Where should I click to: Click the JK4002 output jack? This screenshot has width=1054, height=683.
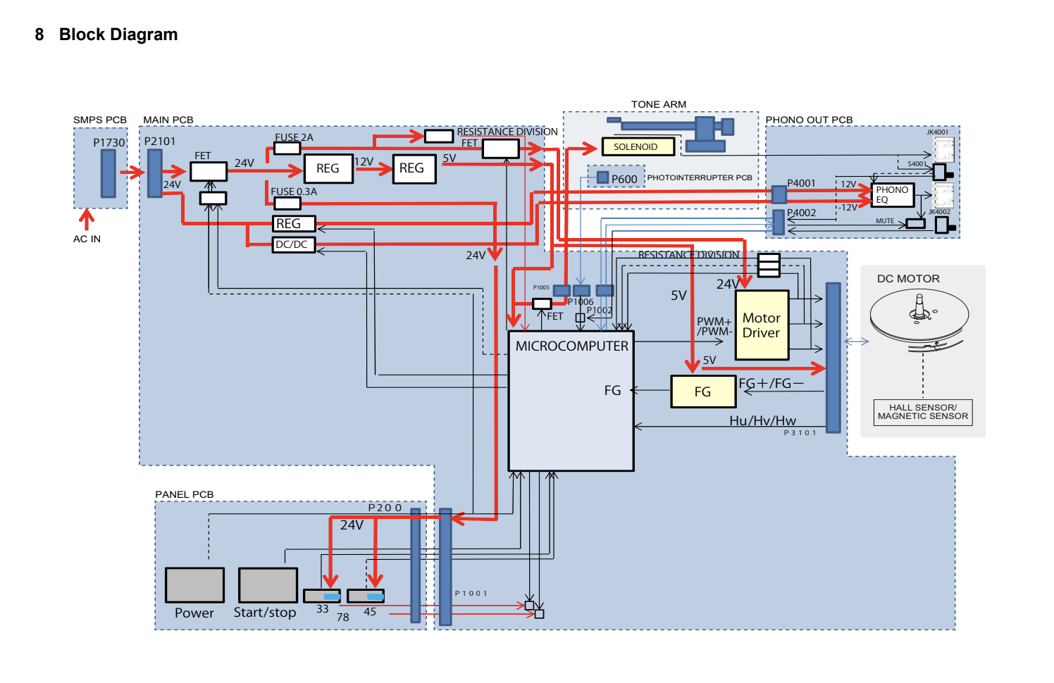[x=943, y=195]
